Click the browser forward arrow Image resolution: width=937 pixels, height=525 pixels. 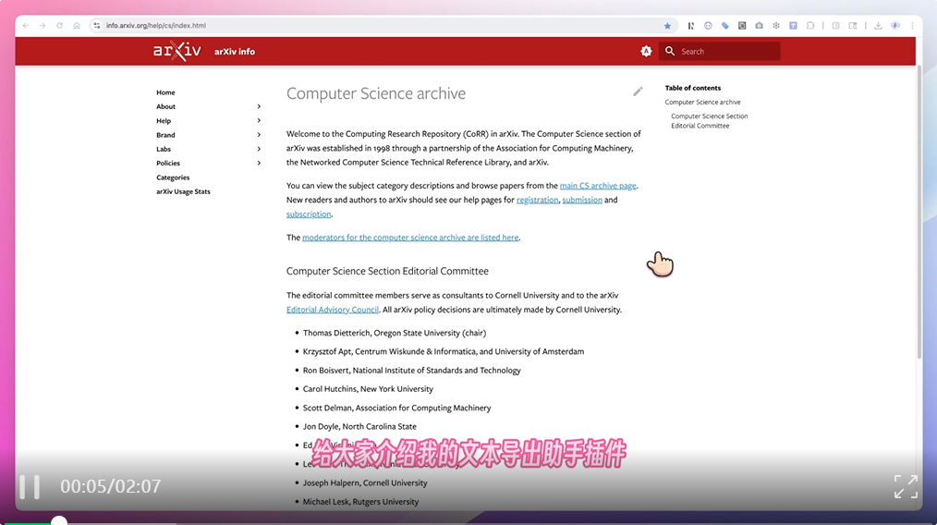[43, 26]
